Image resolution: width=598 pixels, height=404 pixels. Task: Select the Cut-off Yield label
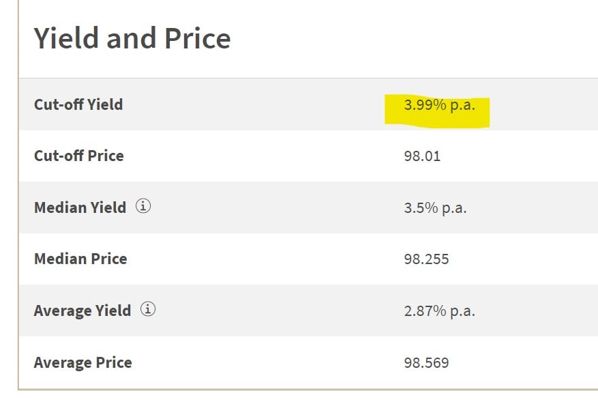tap(78, 104)
